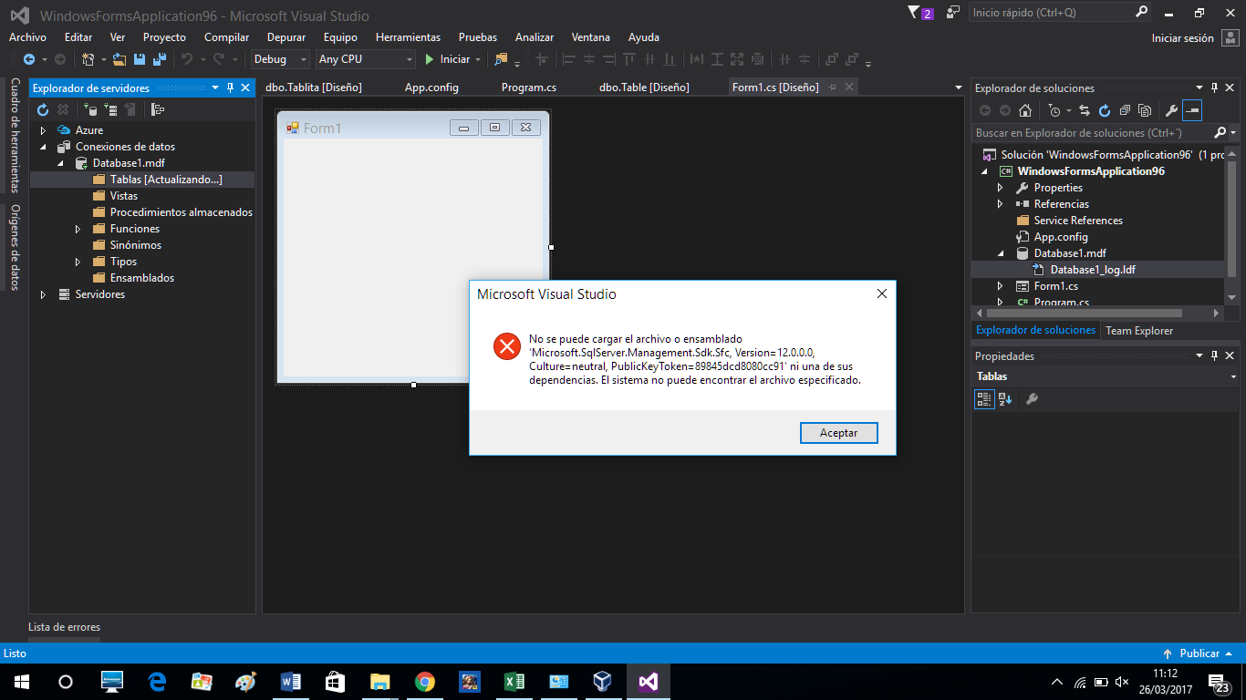Switch to dbo.Tablita [Diseño] tab
Screen dimensions: 1246x700
314,87
